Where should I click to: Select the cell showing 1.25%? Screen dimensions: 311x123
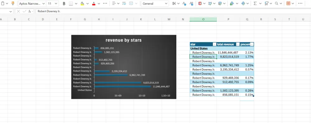(247, 65)
